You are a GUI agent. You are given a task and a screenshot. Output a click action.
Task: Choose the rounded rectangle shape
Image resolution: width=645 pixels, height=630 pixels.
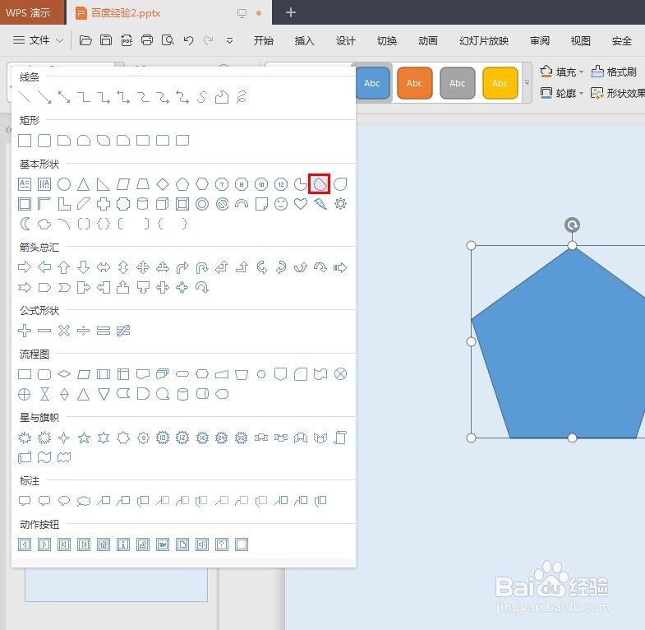click(x=44, y=141)
